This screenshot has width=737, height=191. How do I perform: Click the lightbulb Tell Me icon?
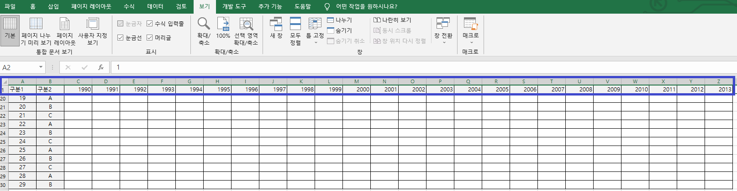[x=327, y=6]
